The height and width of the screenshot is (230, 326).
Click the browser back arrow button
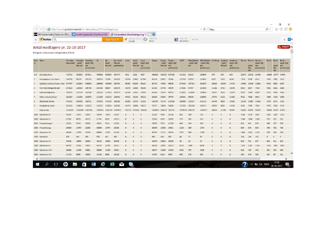37,29
